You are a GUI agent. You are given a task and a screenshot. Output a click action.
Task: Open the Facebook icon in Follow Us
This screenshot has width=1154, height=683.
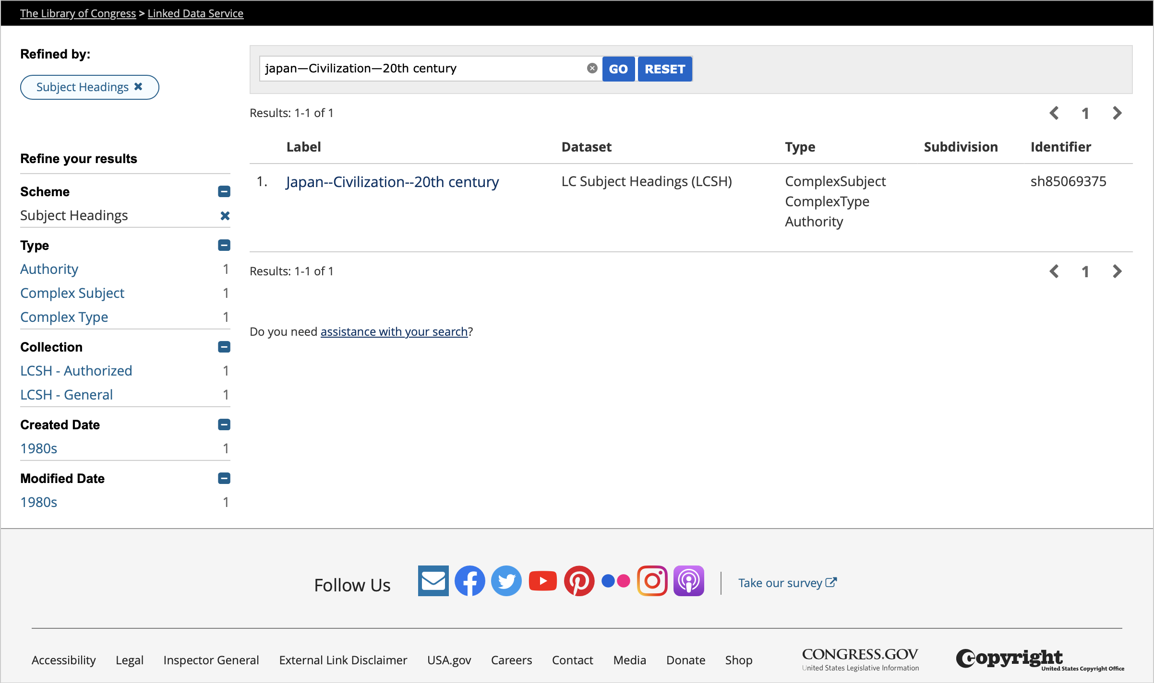(469, 581)
